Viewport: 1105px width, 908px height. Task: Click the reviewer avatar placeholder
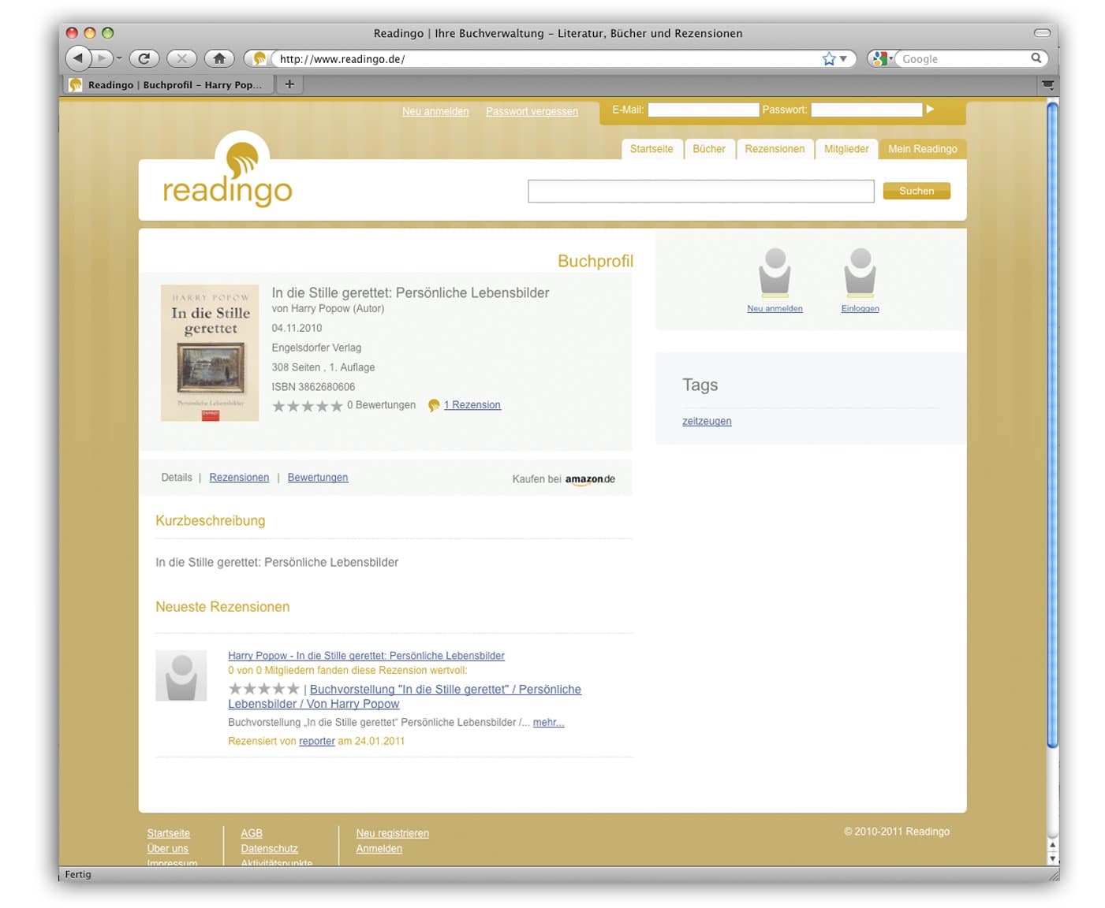pyautogui.click(x=181, y=675)
